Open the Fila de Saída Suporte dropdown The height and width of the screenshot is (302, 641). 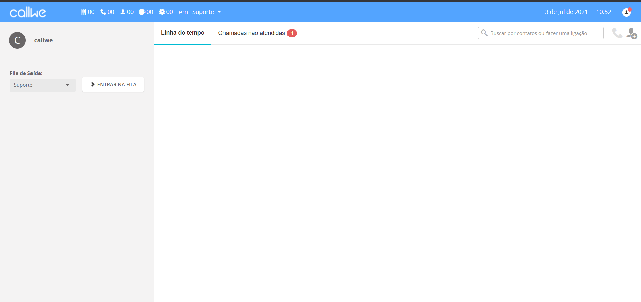[43, 85]
